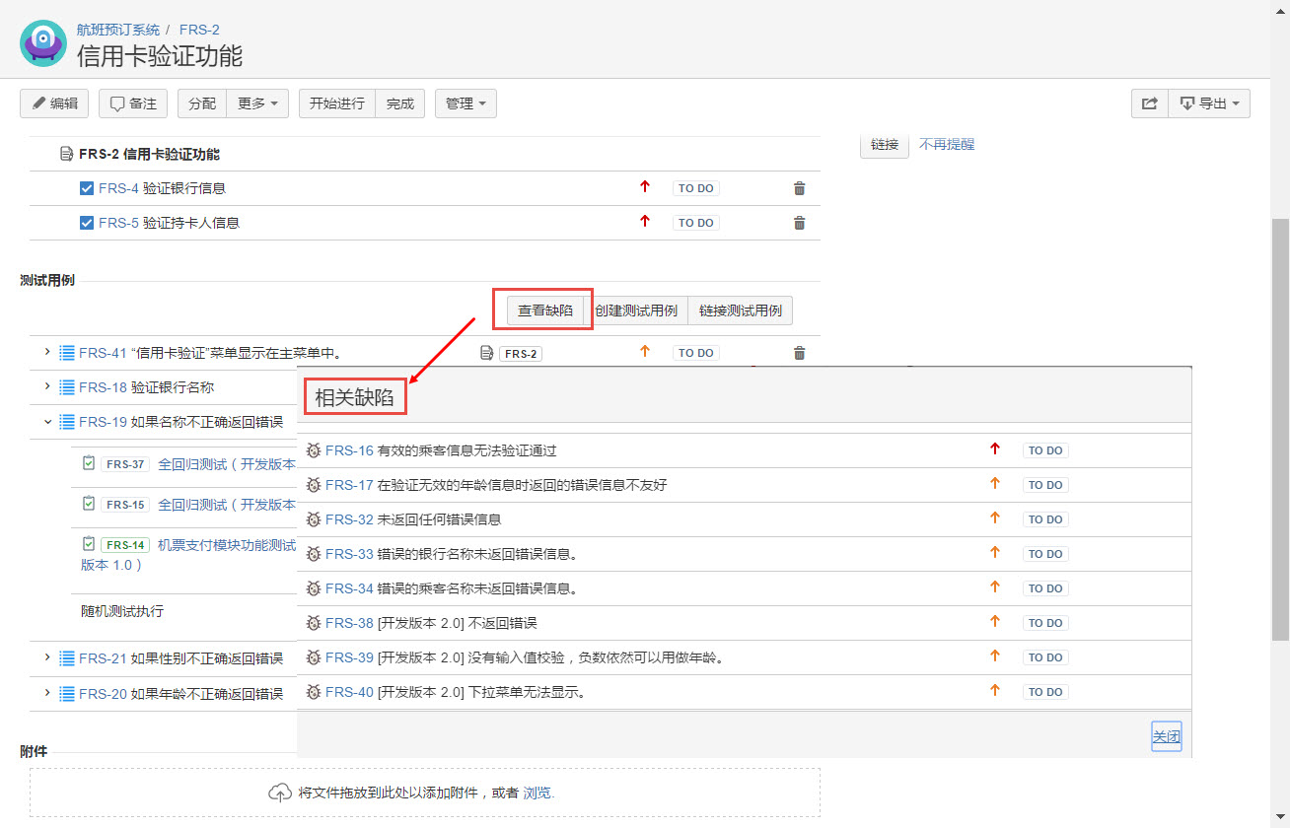Click the 完成 button

pyautogui.click(x=400, y=103)
